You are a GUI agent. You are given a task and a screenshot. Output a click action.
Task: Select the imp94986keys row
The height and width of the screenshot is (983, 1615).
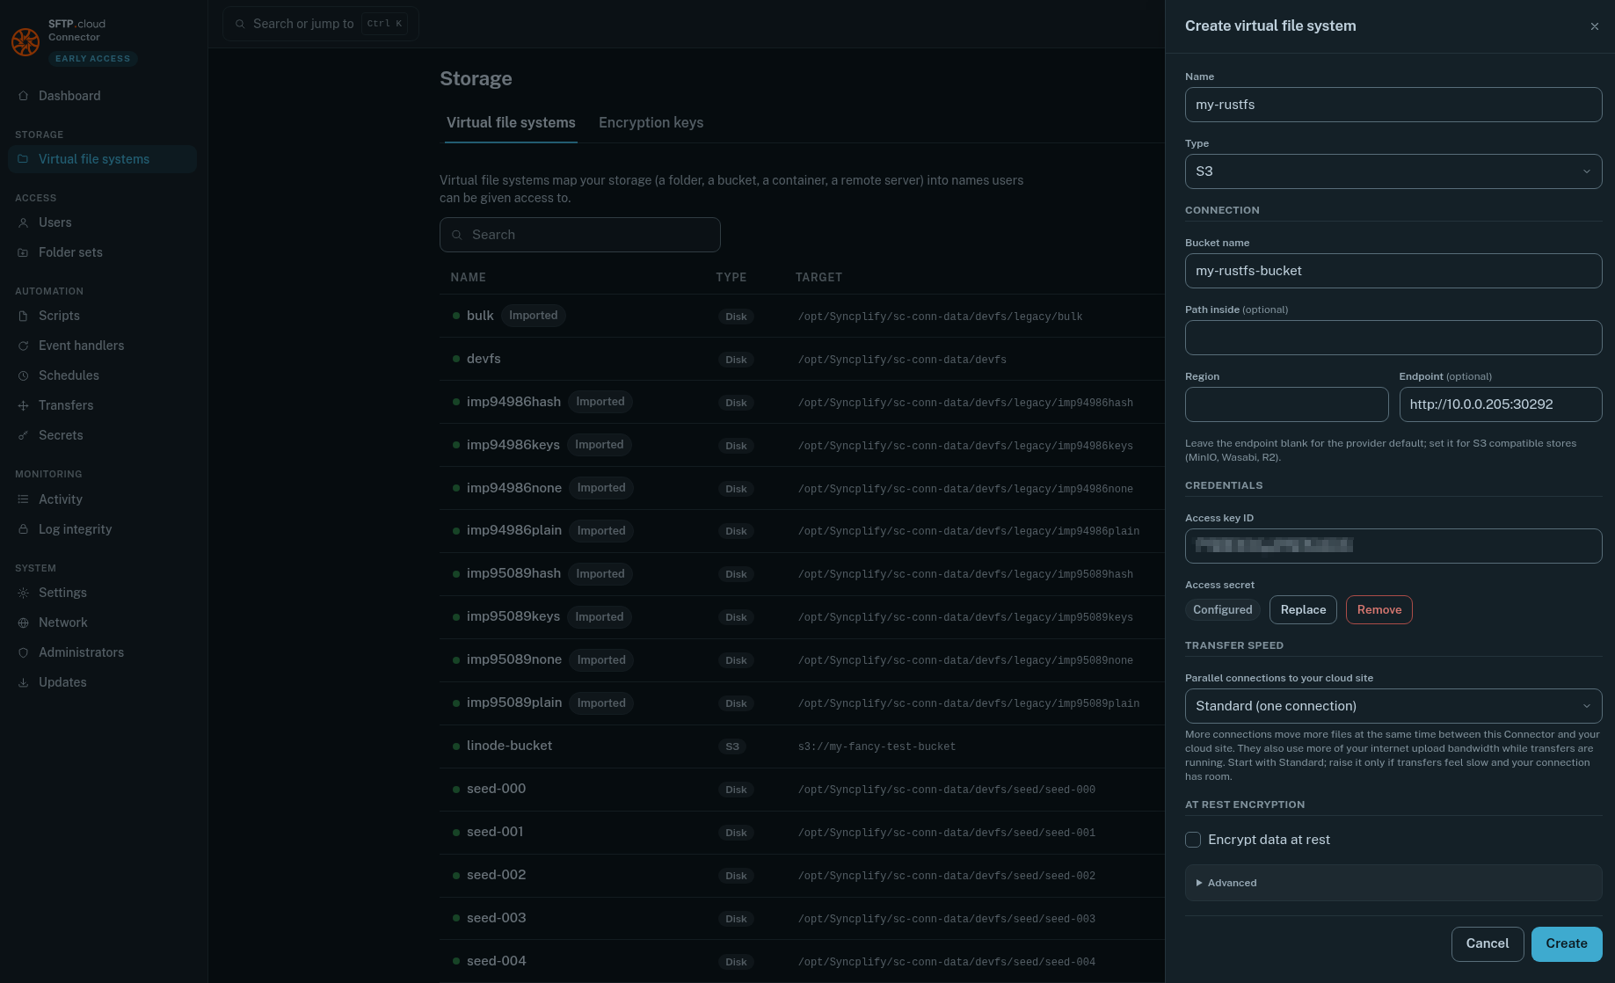[x=802, y=445]
